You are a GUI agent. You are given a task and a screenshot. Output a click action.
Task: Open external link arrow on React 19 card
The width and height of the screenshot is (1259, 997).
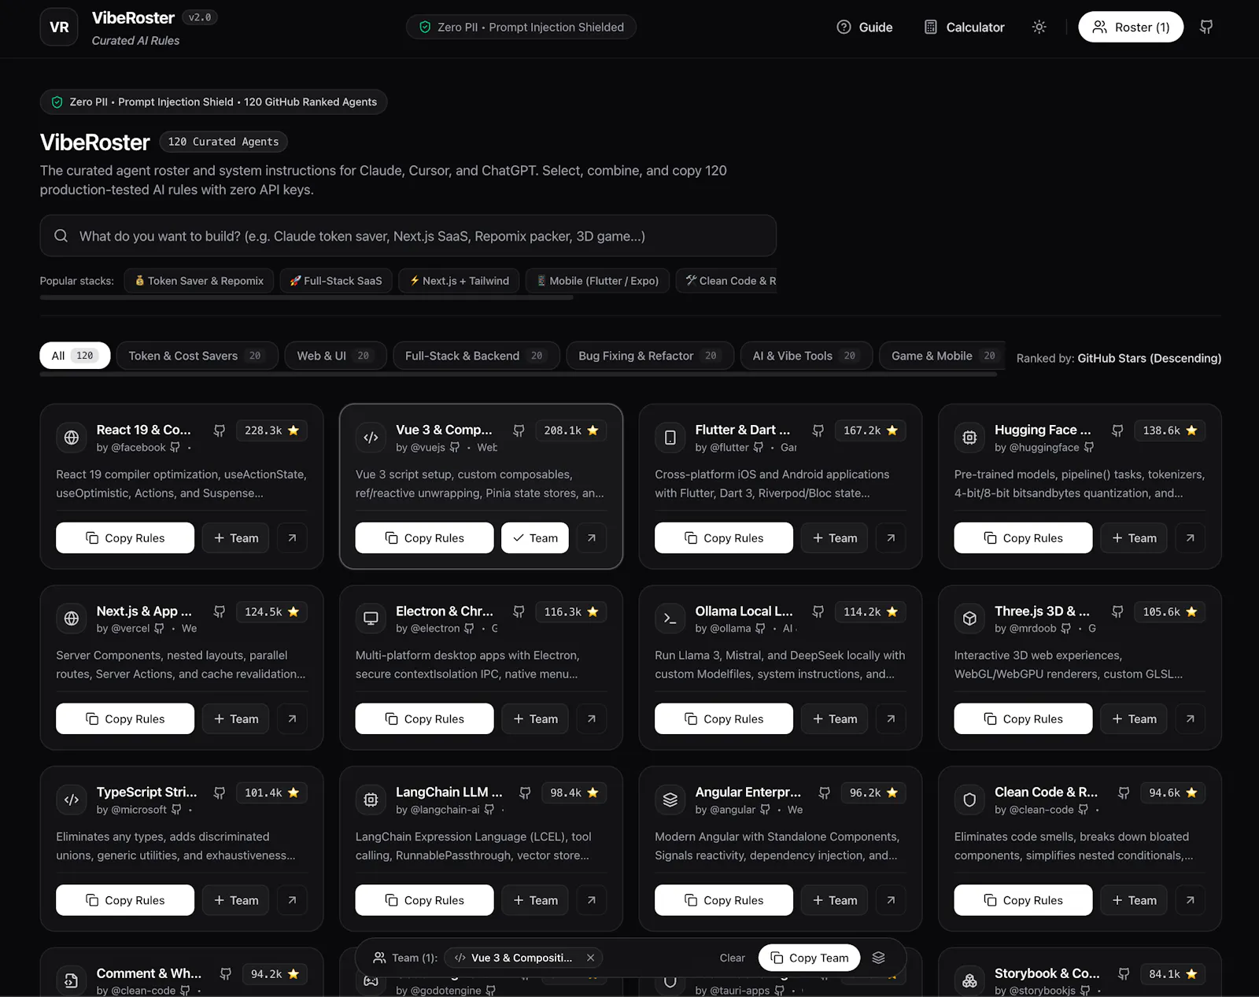click(x=292, y=538)
